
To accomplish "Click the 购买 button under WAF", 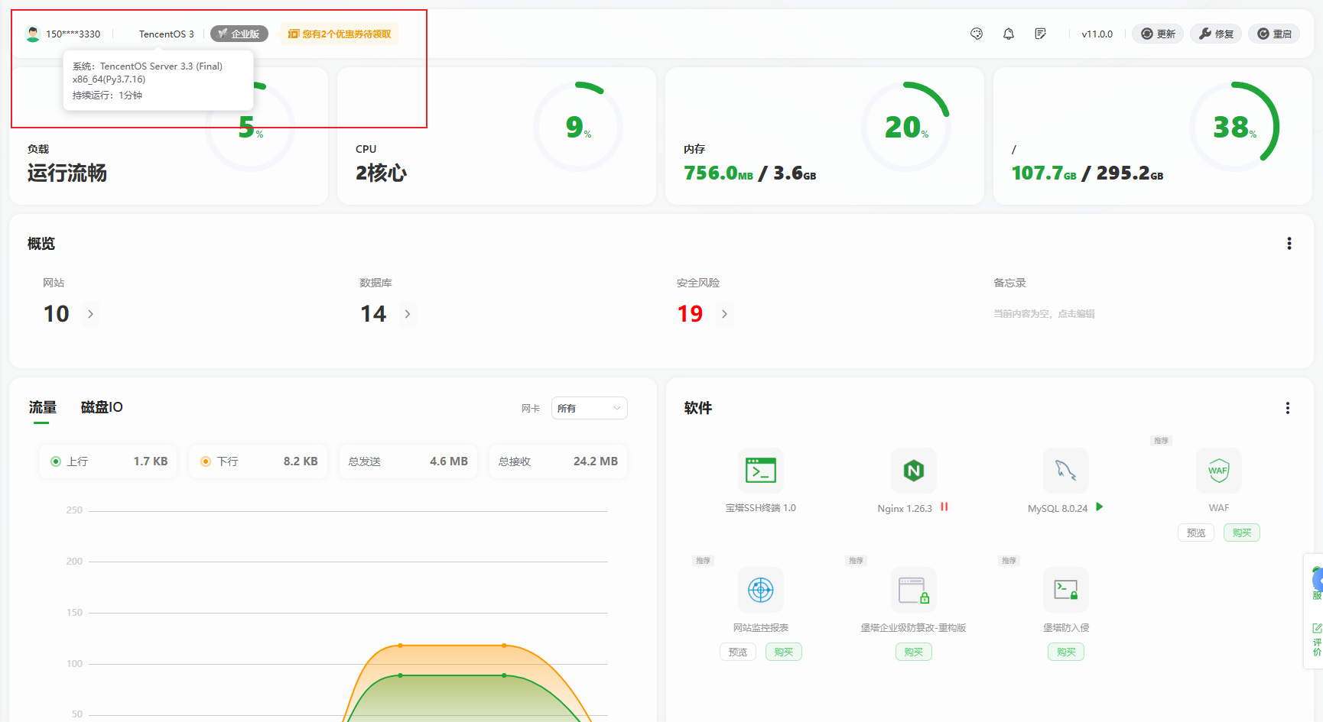I will click(x=1241, y=533).
